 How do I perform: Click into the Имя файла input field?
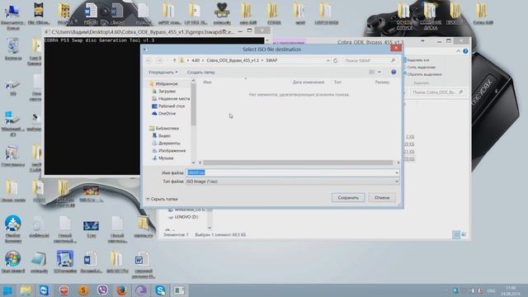[x=290, y=172]
